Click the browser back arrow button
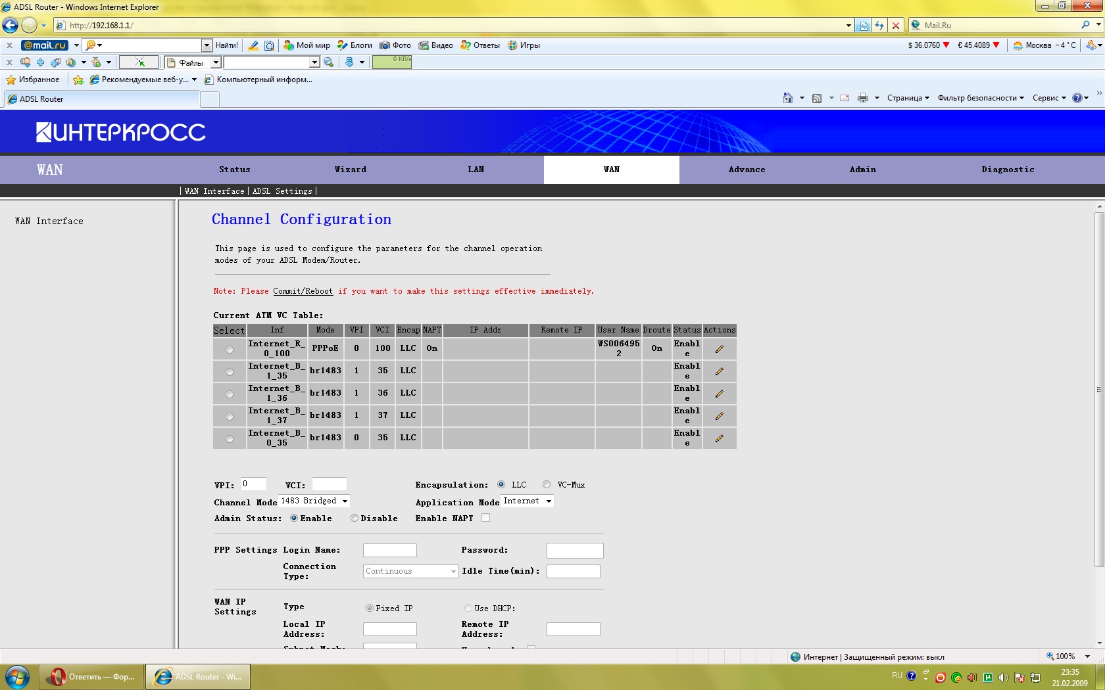The image size is (1105, 690). [x=11, y=26]
